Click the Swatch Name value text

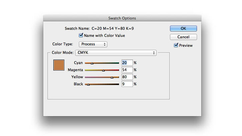pos(113,28)
